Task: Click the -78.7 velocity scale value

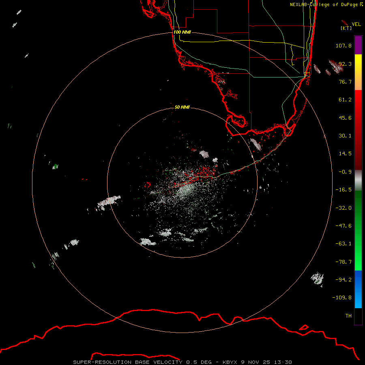Action: [344, 262]
